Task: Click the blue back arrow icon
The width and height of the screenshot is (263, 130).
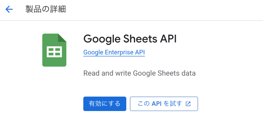Action: point(9,9)
